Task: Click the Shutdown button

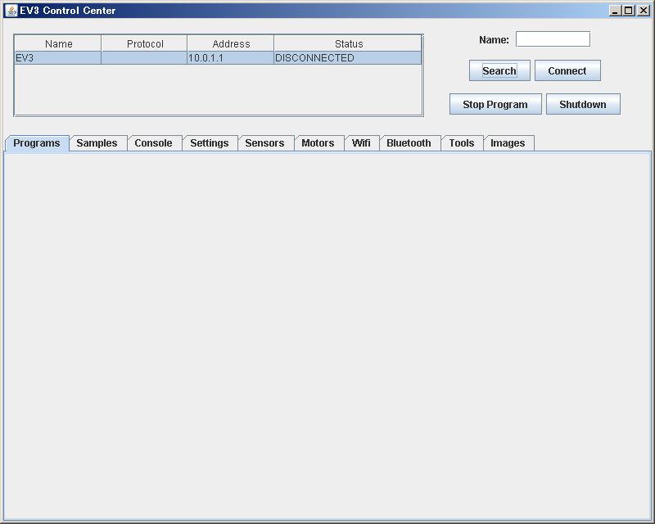Action: point(583,104)
